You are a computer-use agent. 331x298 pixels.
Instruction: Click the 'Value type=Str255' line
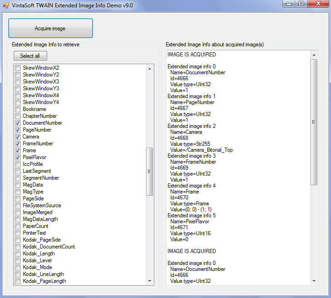tap(190, 144)
